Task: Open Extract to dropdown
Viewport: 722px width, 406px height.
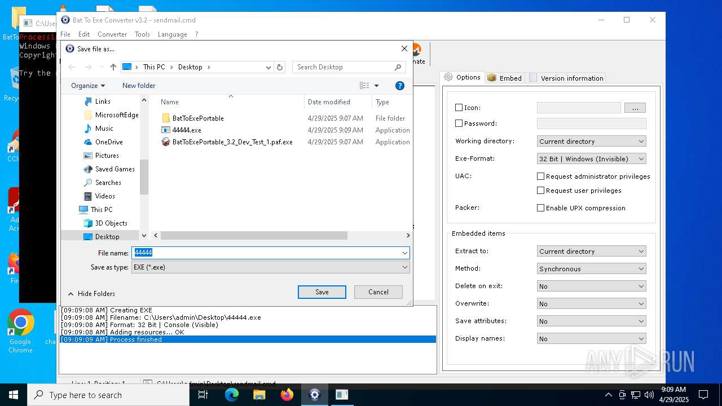Action: 591,251
